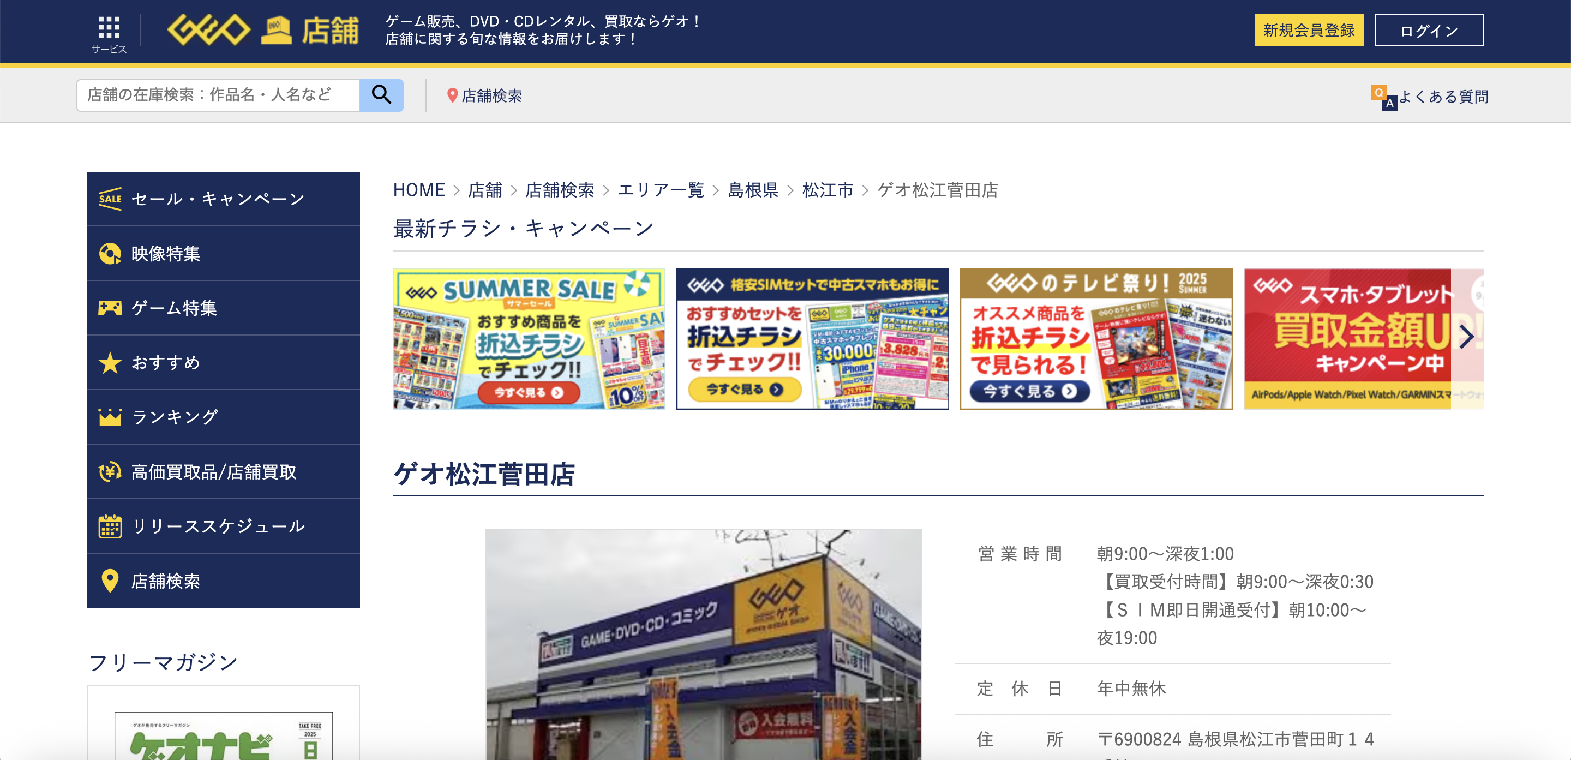Image resolution: width=1571 pixels, height=760 pixels.
Task: Click 最新チラシ・キャンペーン heading
Action: [x=523, y=229]
